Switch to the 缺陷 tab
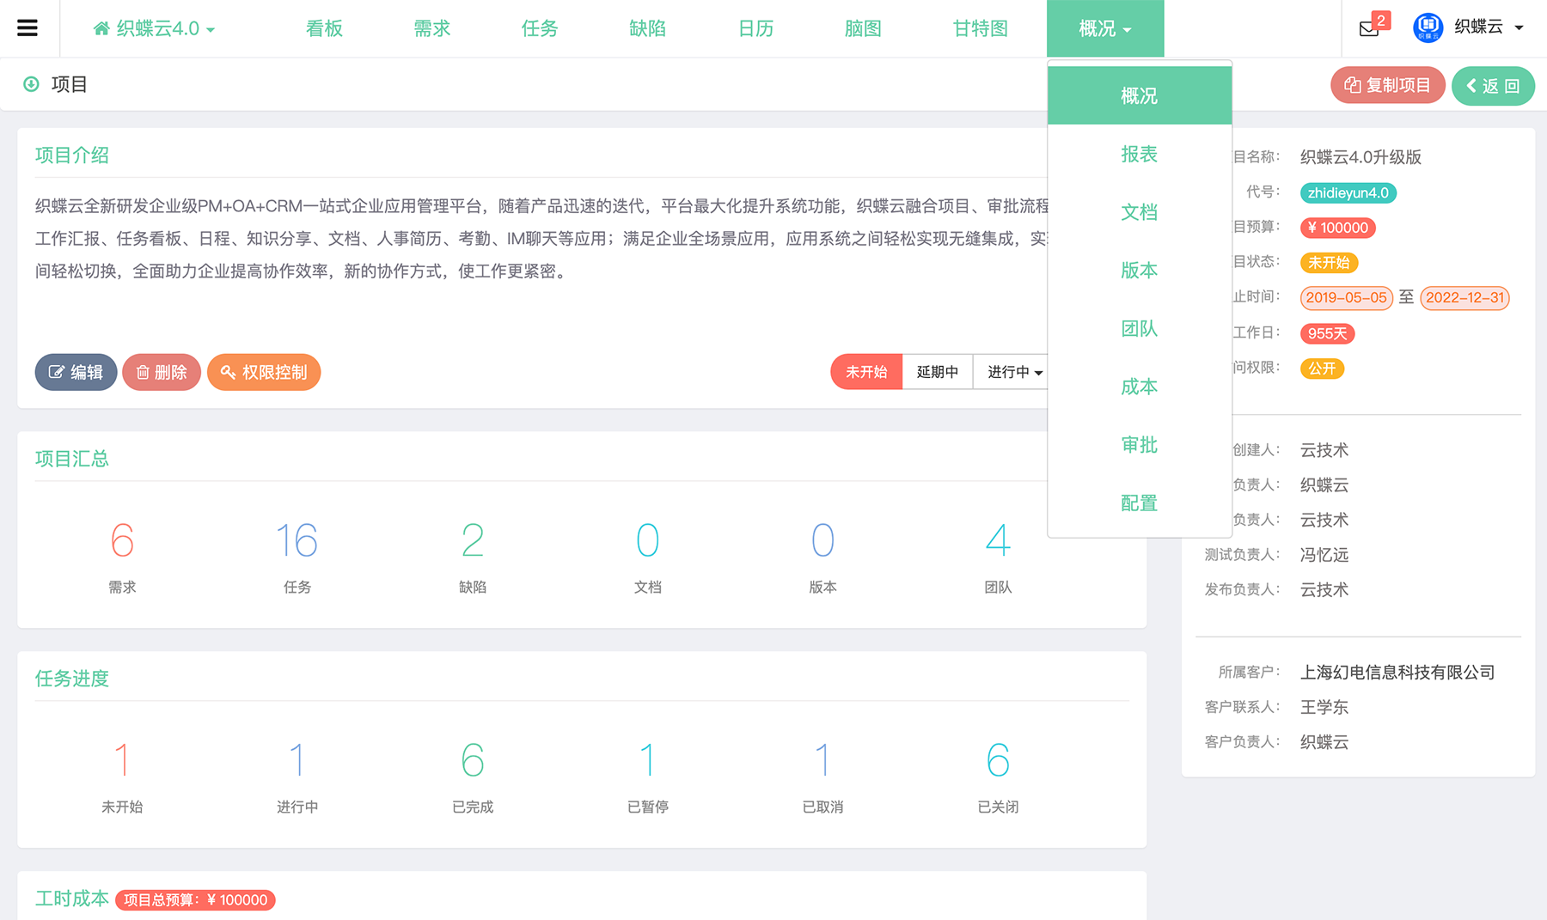 (647, 28)
